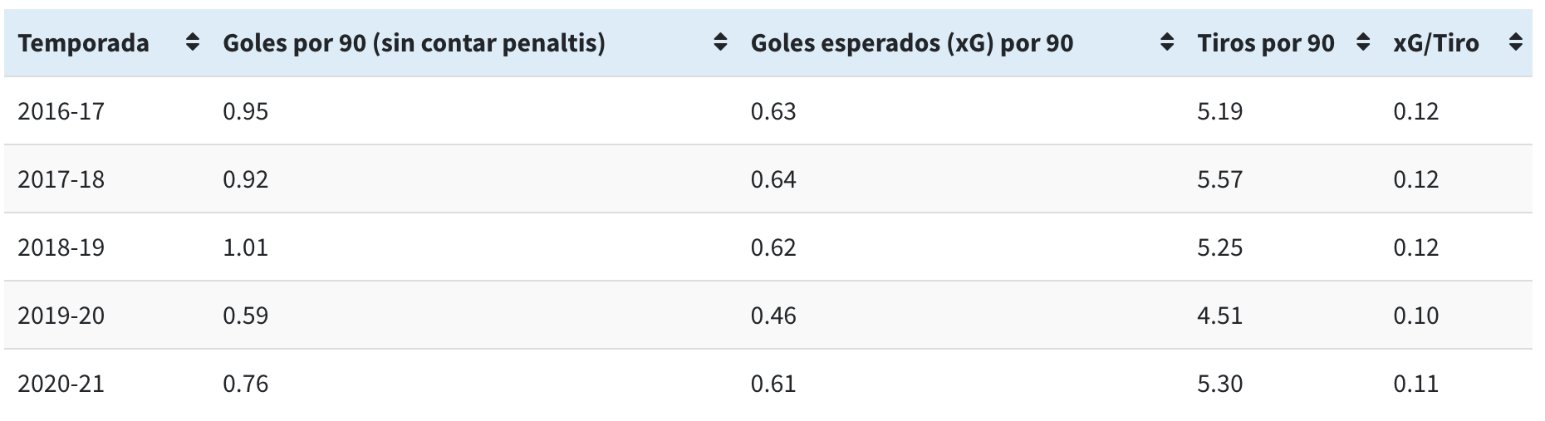This screenshot has height=421, width=1545.
Task: Click the 0.46 expected goals cell
Action: [772, 316]
